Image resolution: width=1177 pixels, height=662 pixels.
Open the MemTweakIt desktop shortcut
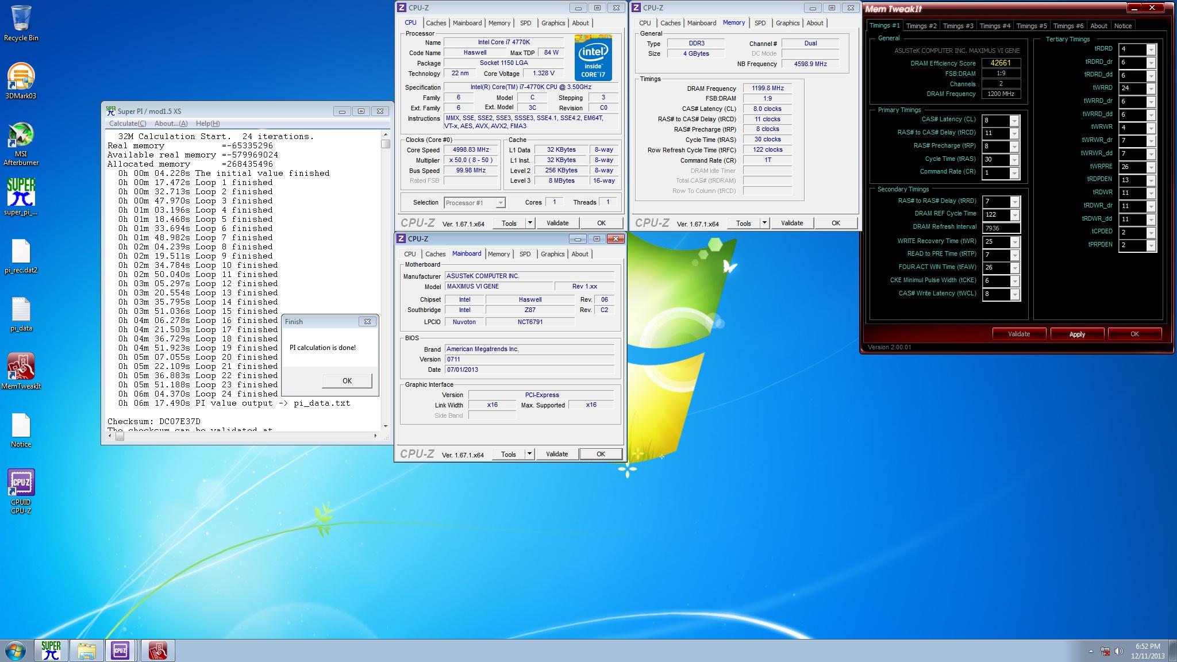click(21, 371)
